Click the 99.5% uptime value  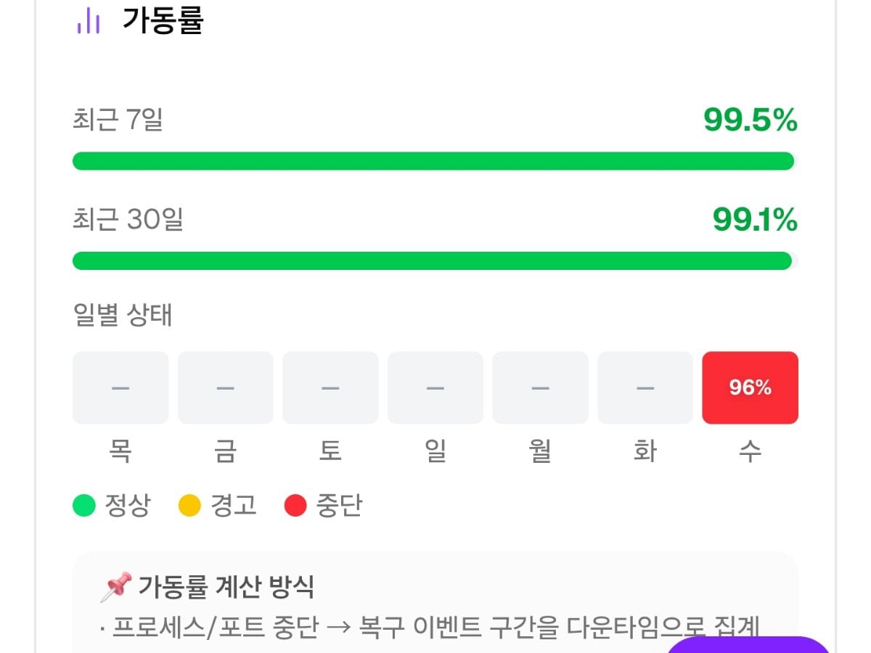(751, 120)
